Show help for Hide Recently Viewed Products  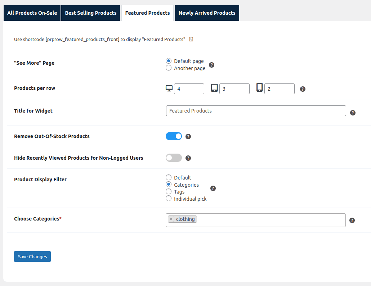click(188, 158)
